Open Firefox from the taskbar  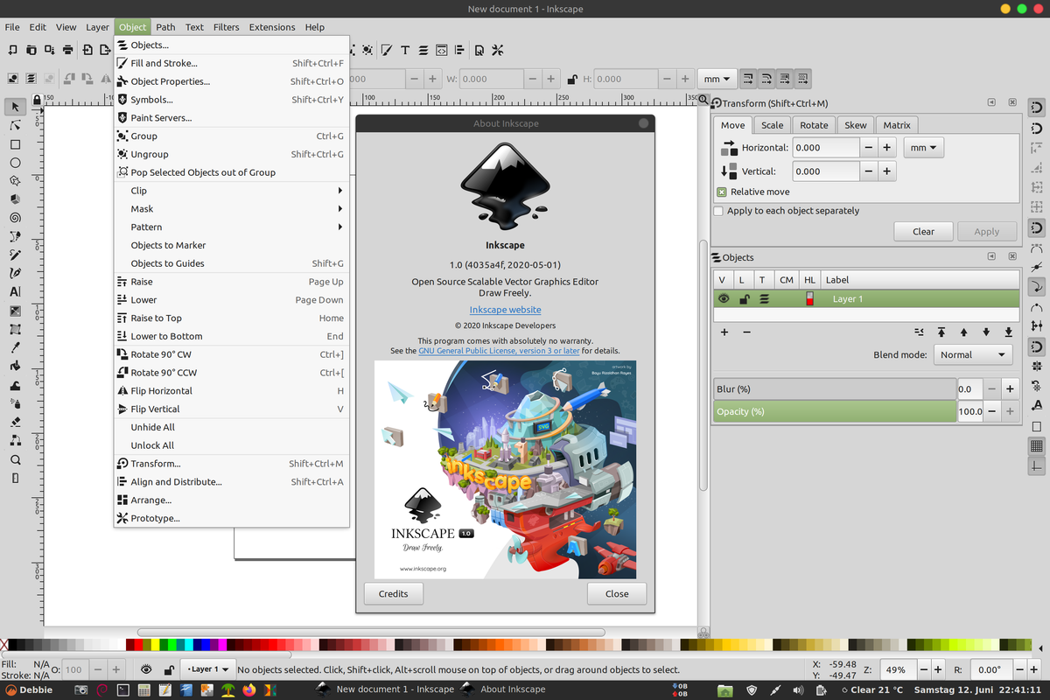point(250,689)
